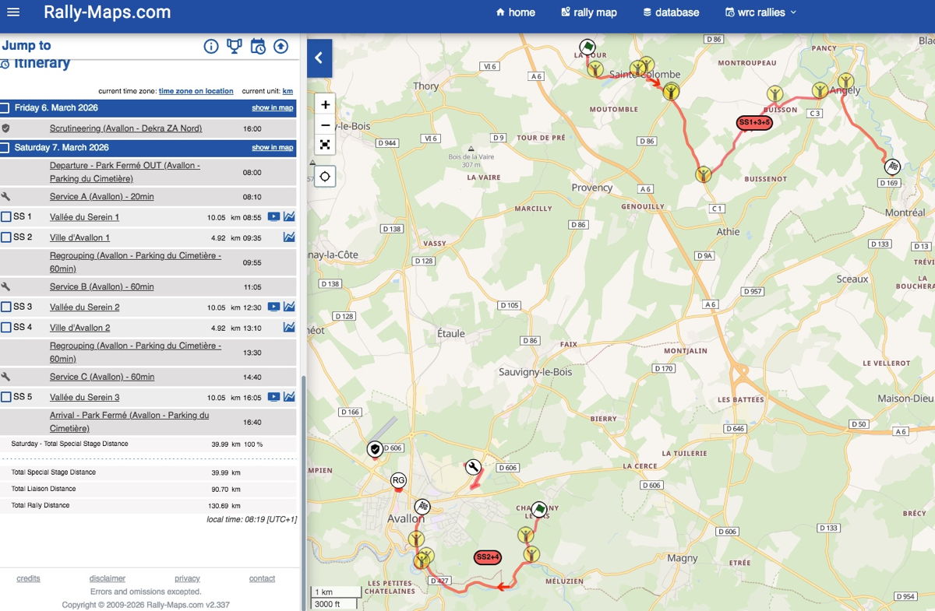Fit map to full extent
The width and height of the screenshot is (935, 611).
point(325,145)
